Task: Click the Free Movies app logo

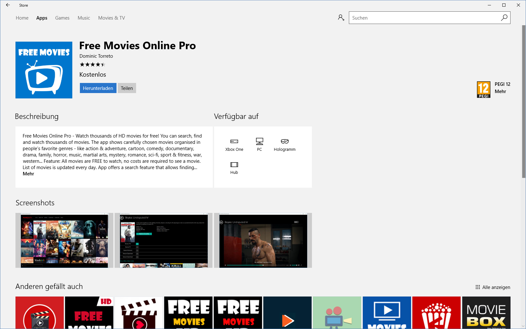Action: pos(44,70)
